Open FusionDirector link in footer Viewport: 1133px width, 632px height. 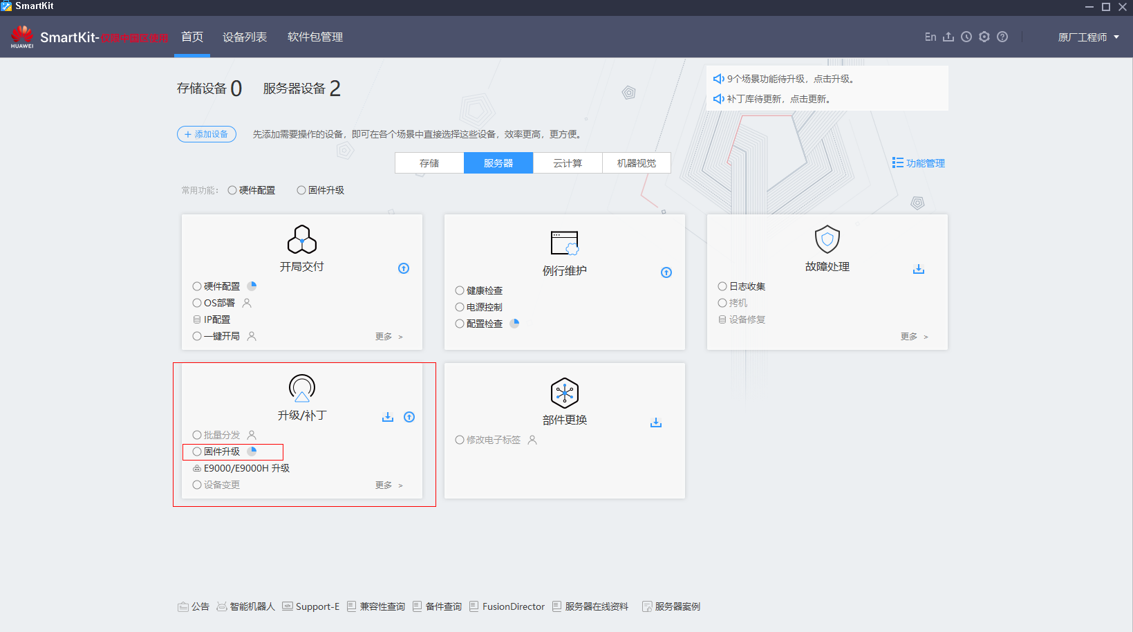[507, 606]
